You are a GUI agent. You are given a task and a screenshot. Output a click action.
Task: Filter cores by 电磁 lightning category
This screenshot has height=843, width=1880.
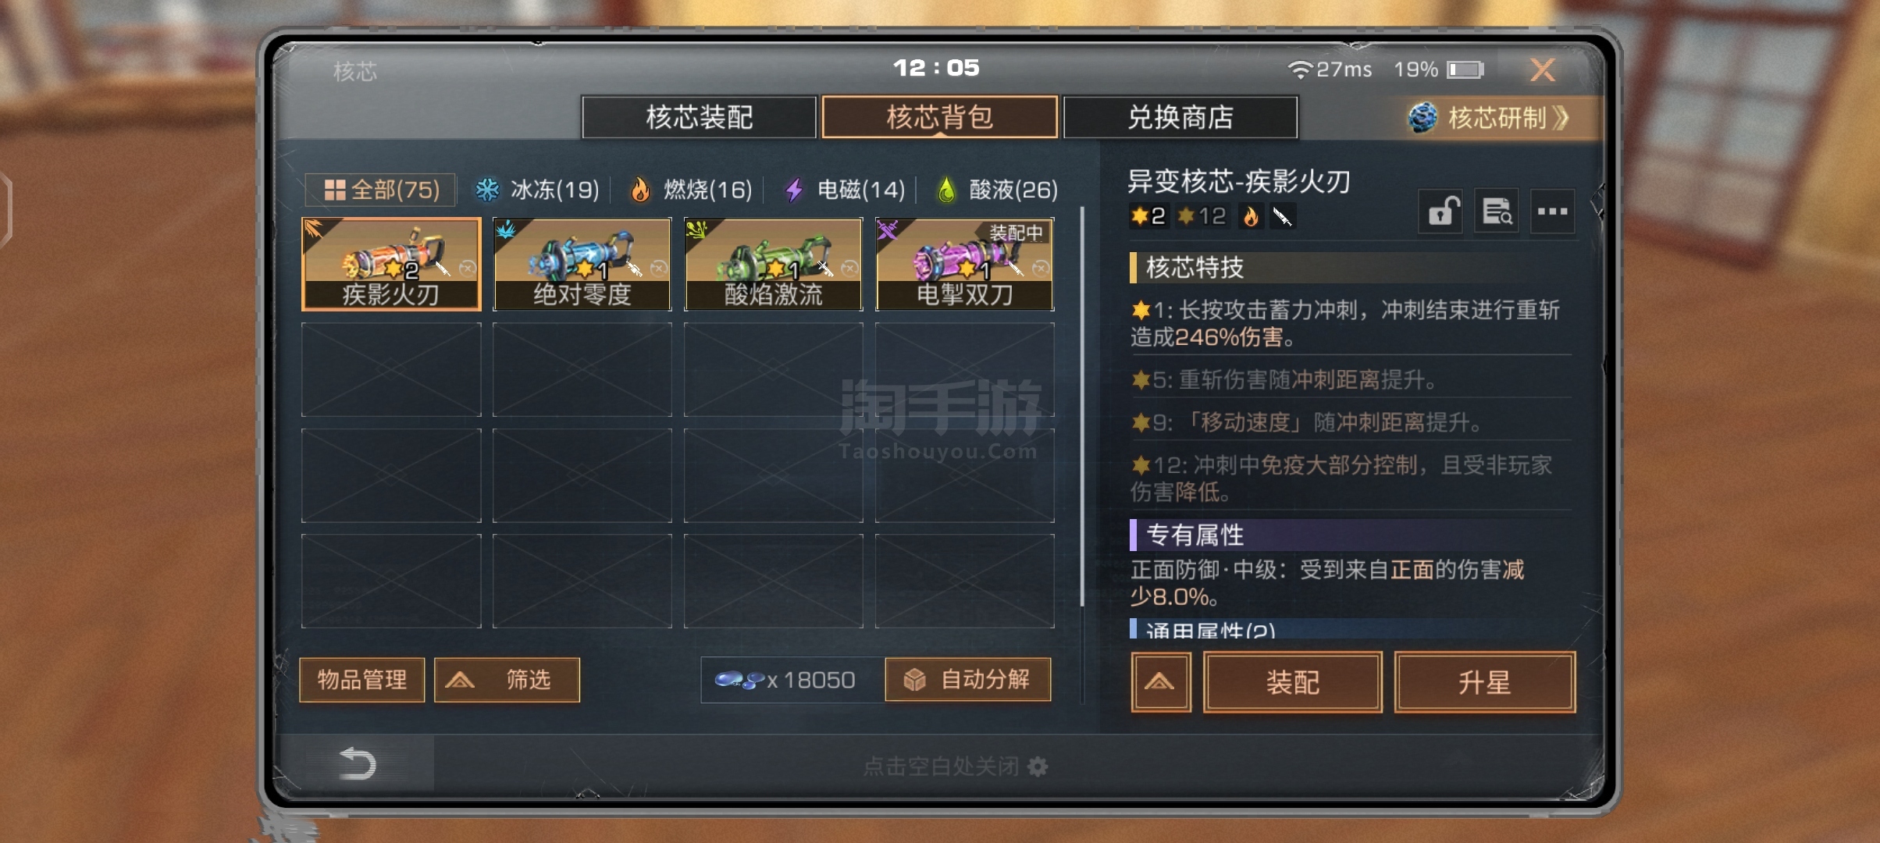[x=844, y=190]
